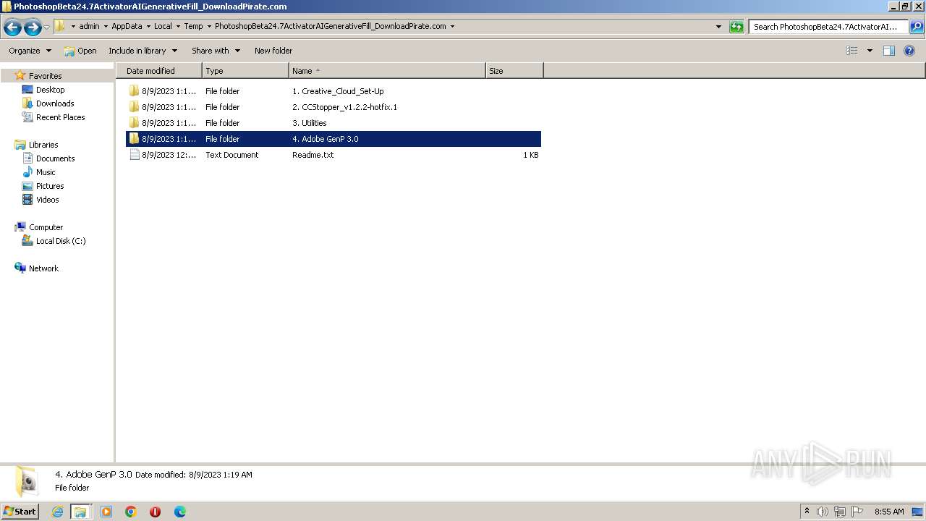
Task: Click the Back navigation arrow
Action: pos(12,27)
